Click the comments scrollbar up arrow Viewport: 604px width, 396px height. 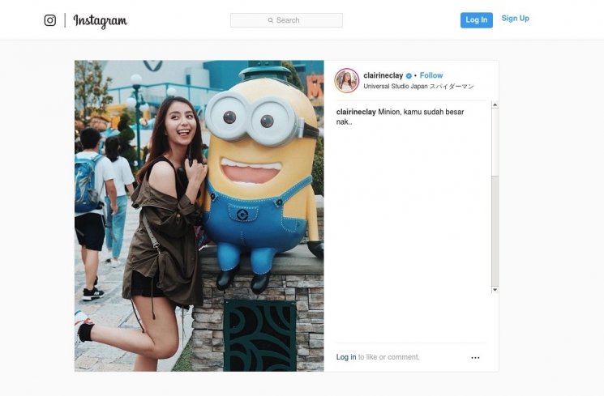[495, 104]
